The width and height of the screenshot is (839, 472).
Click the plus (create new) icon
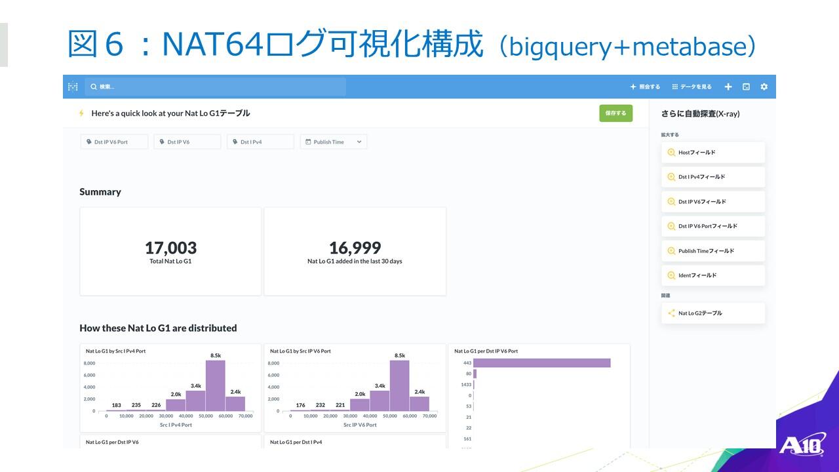coord(728,87)
